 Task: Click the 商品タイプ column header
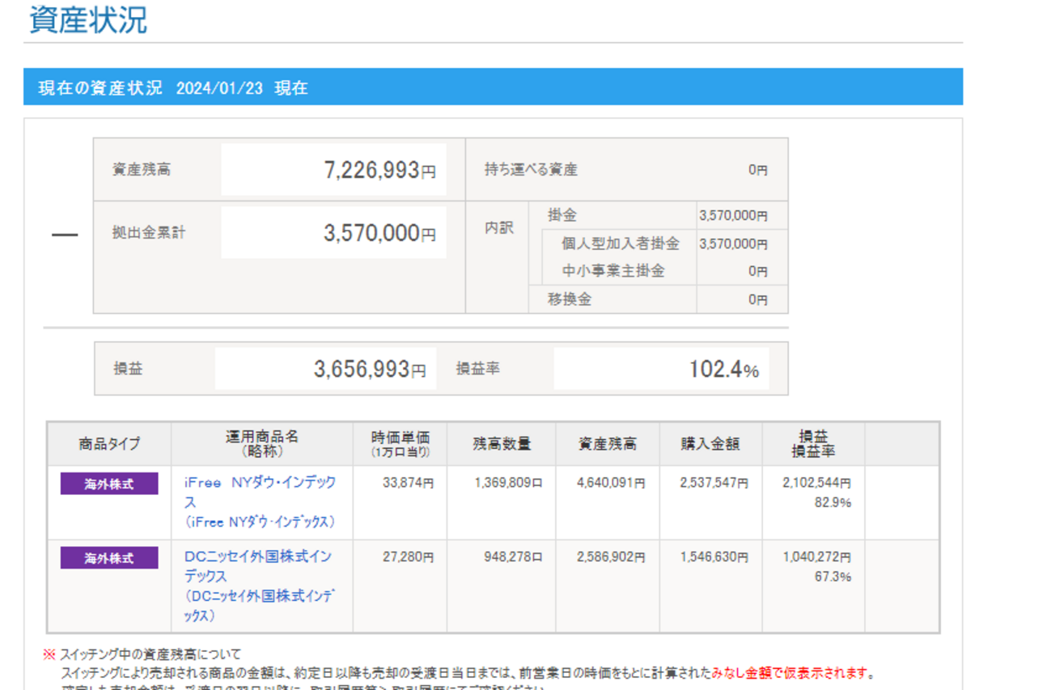click(109, 444)
